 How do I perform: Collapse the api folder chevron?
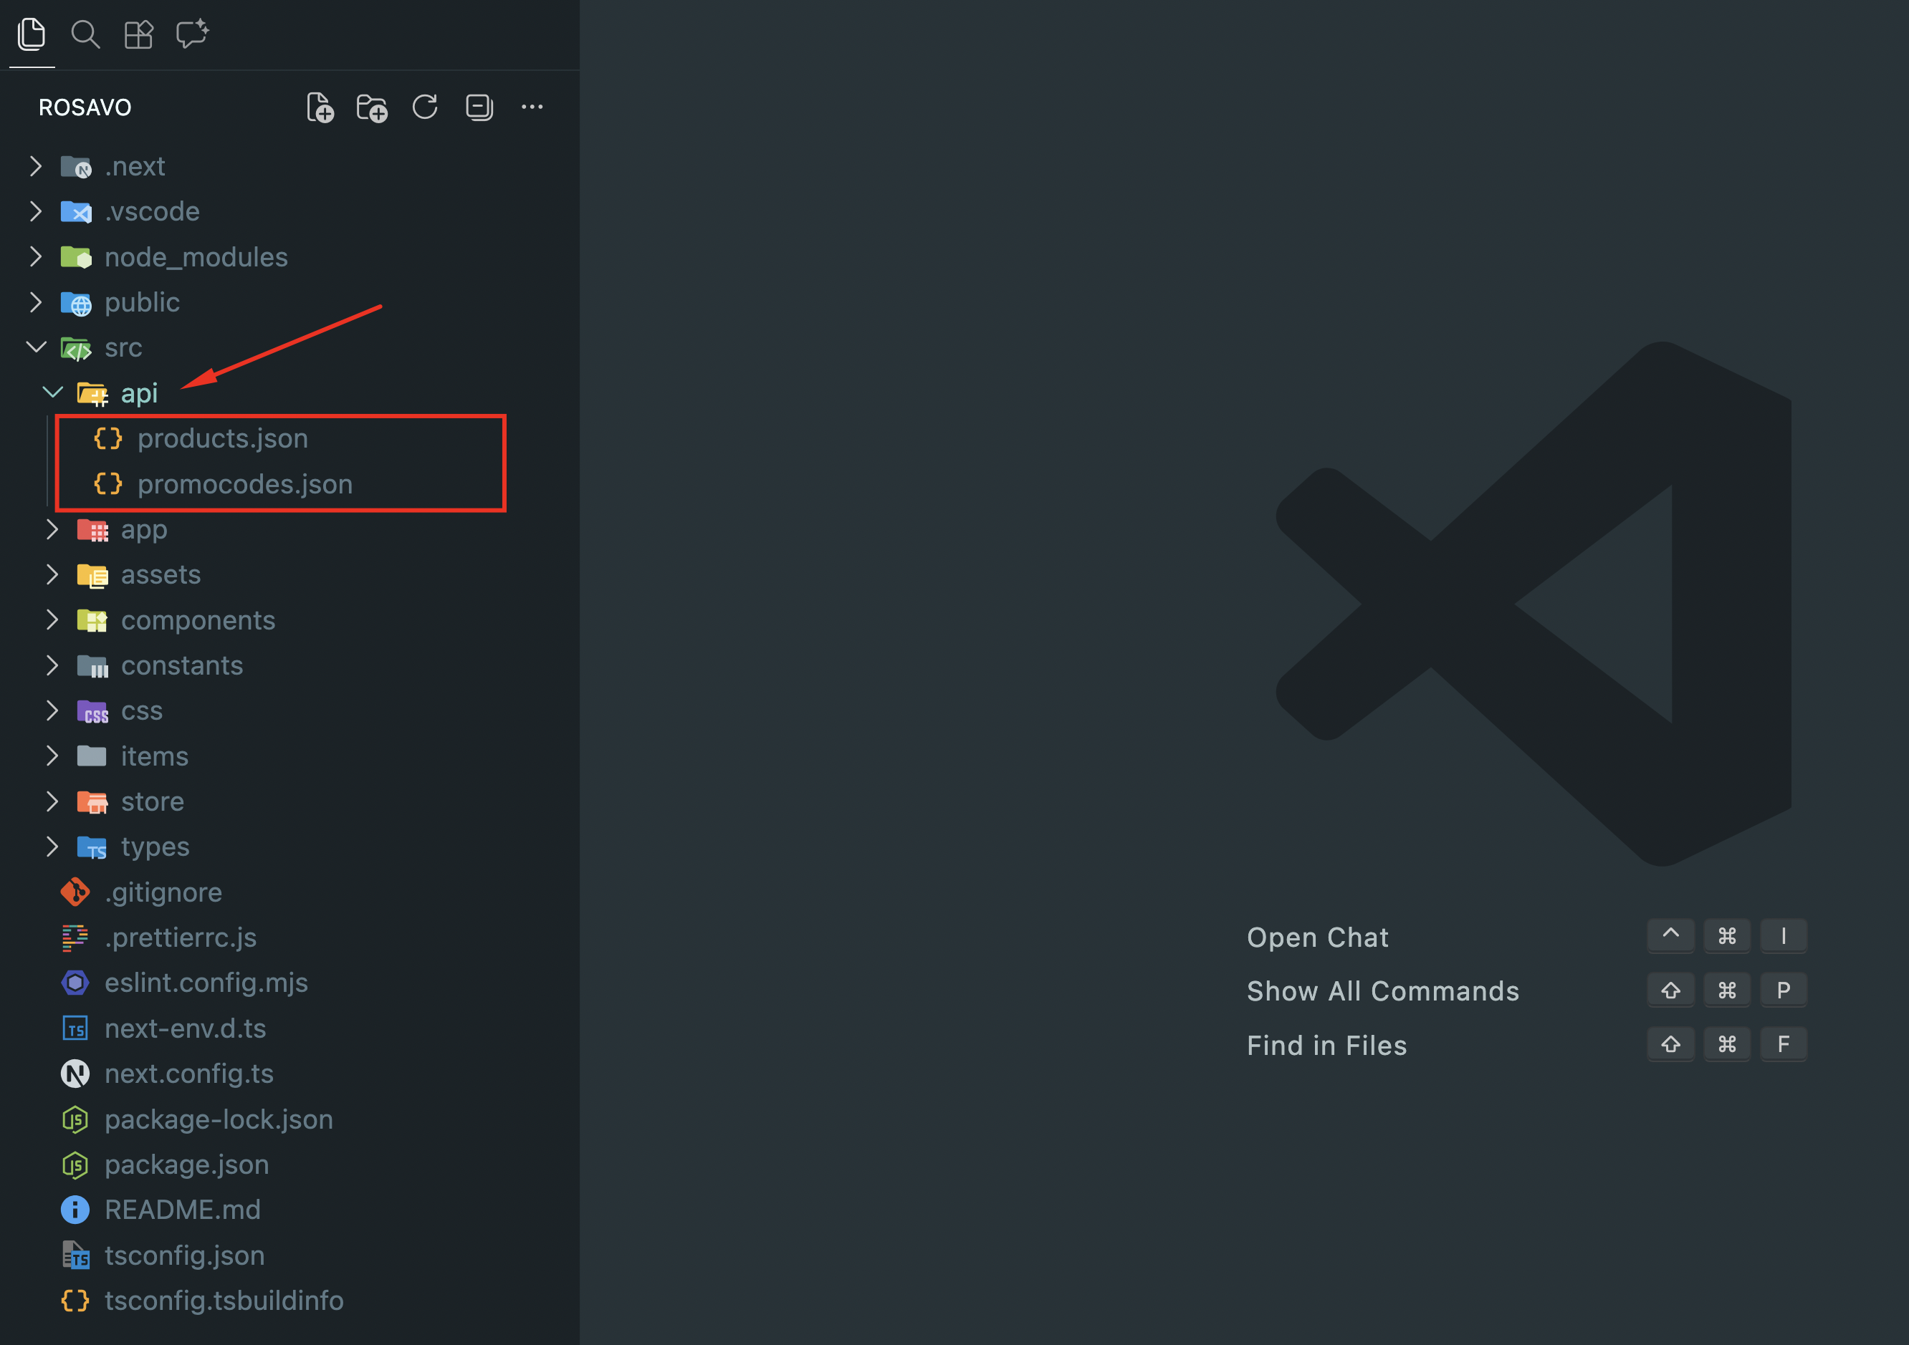click(x=52, y=392)
